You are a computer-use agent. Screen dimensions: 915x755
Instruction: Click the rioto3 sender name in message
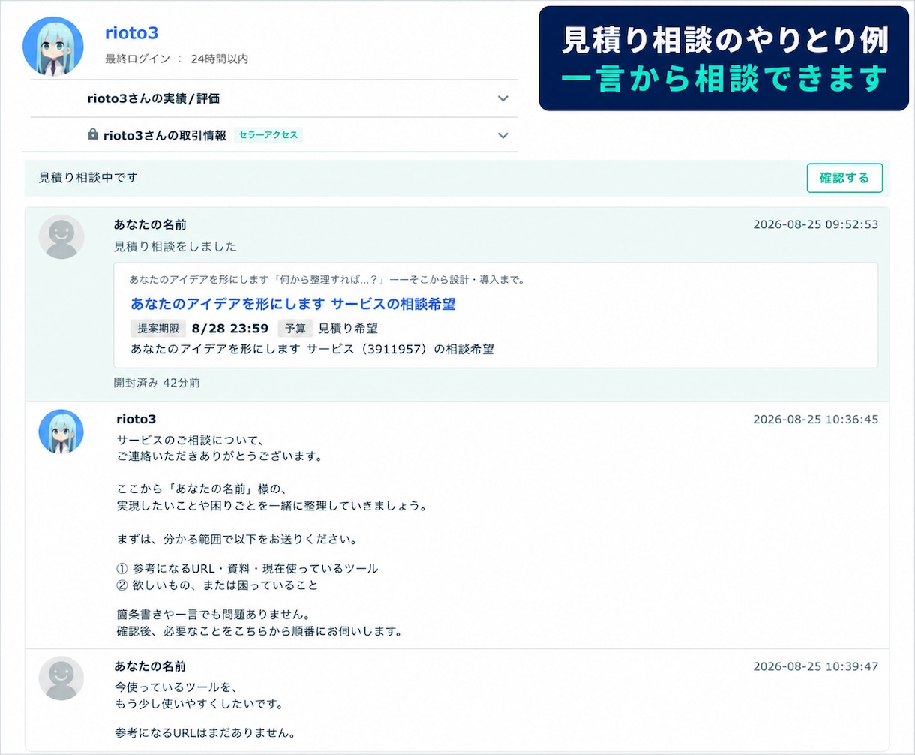click(x=136, y=419)
